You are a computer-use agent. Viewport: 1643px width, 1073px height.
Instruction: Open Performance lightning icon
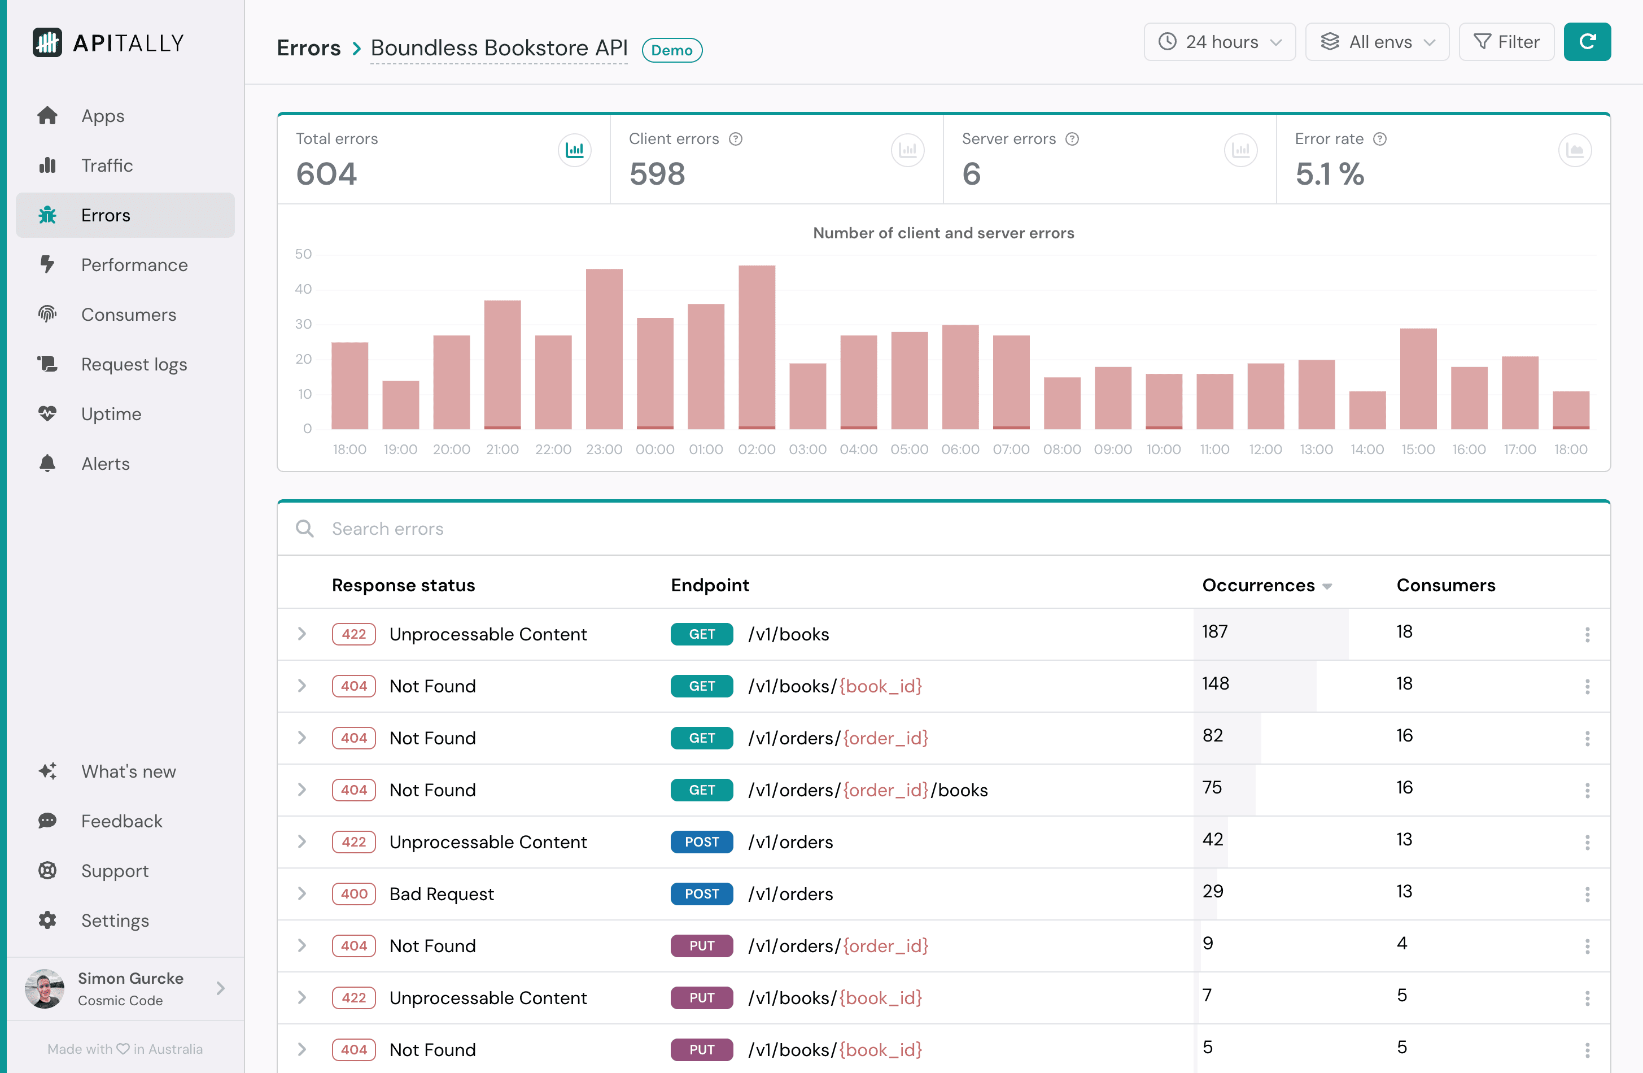pyautogui.click(x=47, y=264)
